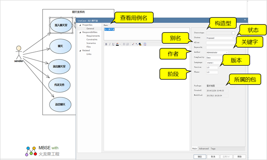Toggle bold in the notes toolbar
Viewport: 267px width, 160px height.
point(106,44)
